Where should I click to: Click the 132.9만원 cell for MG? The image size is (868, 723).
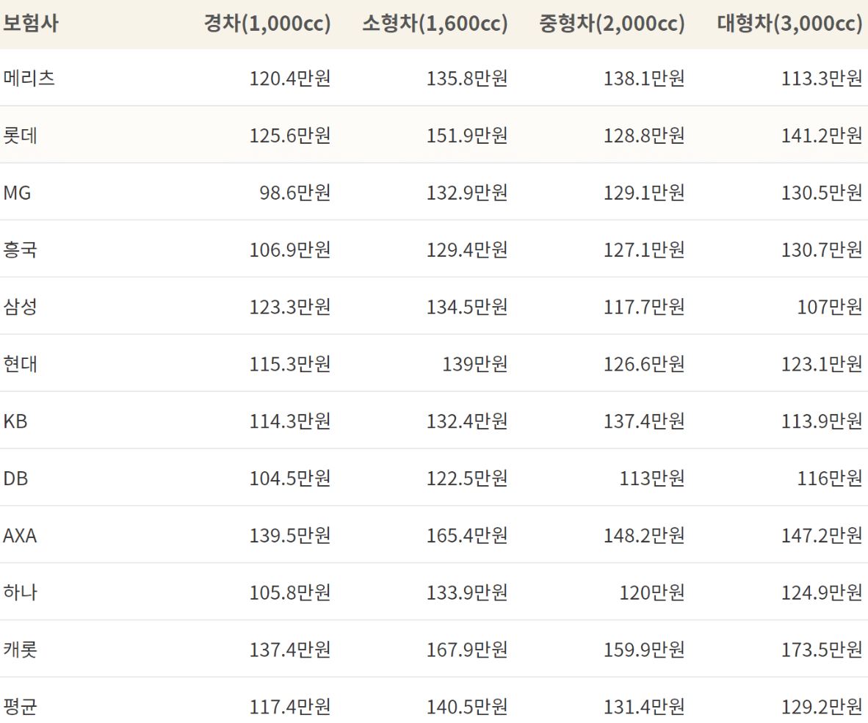[x=467, y=192]
